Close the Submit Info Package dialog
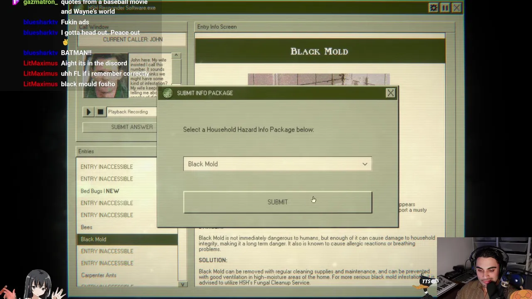This screenshot has width=532, height=299. 391,93
